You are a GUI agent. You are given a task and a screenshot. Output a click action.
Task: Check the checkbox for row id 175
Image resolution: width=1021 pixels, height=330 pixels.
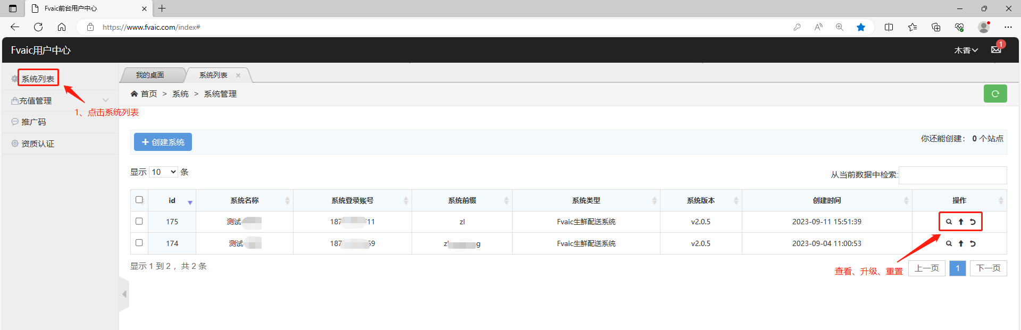tap(139, 221)
